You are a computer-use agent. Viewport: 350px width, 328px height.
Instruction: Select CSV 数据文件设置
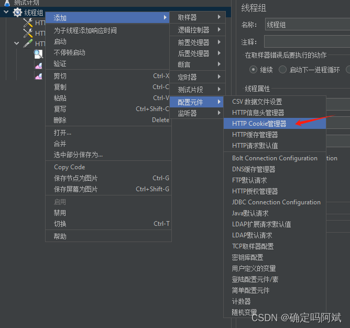(275, 102)
